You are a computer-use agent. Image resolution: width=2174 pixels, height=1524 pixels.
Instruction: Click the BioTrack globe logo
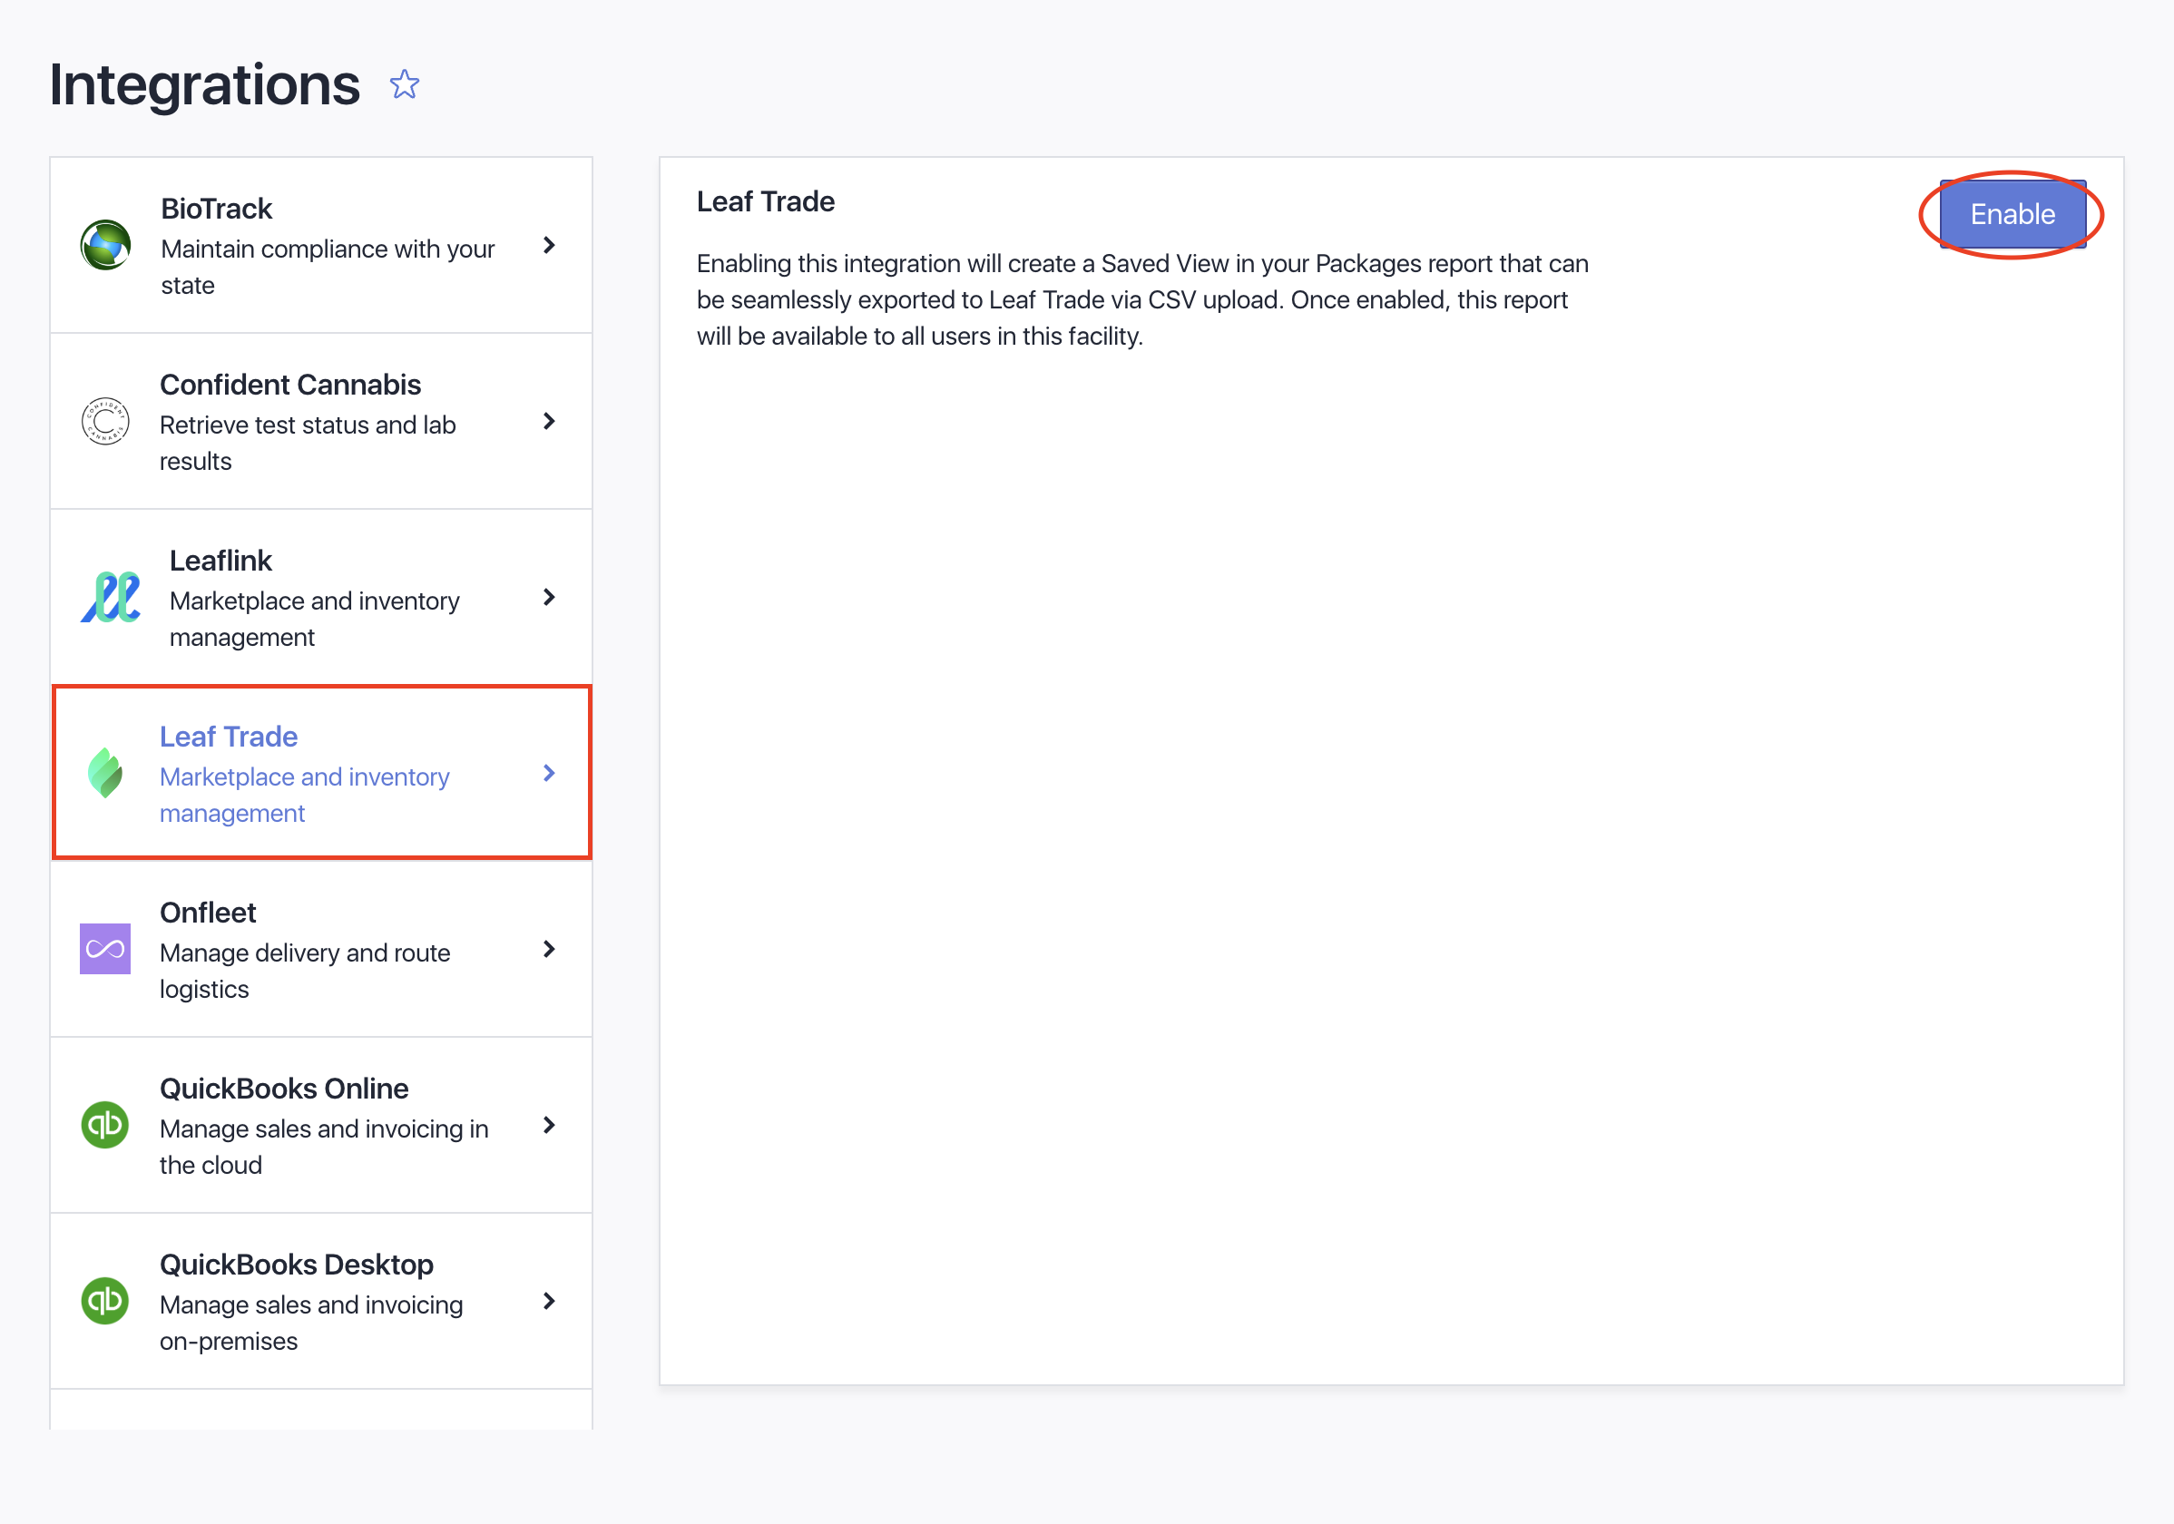click(105, 245)
